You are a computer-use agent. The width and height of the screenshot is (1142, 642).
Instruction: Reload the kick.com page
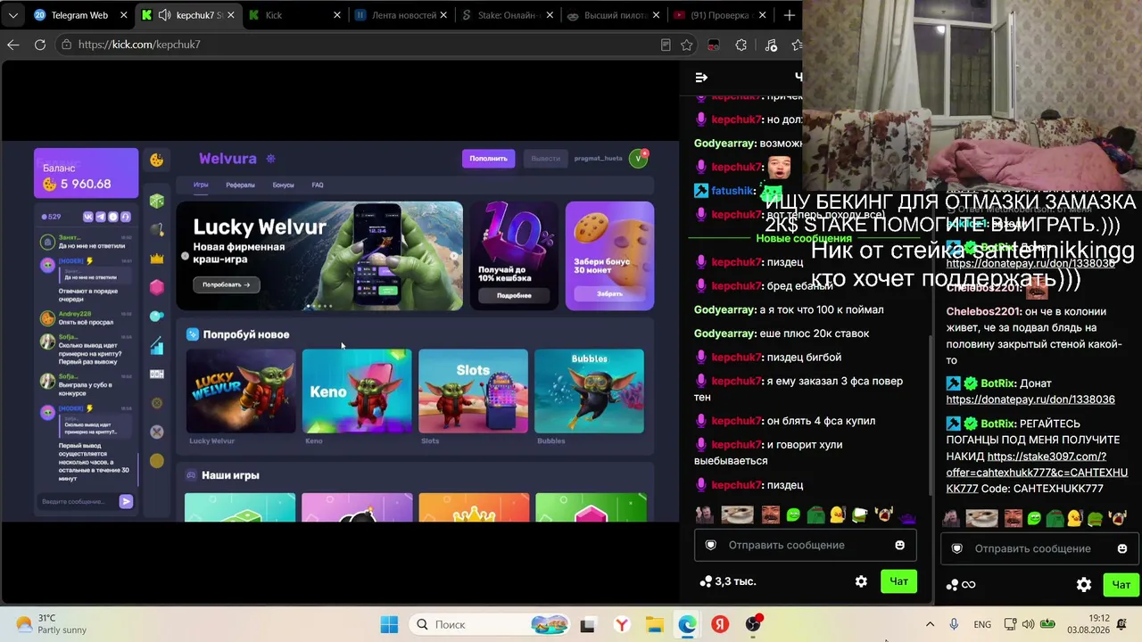(x=40, y=45)
